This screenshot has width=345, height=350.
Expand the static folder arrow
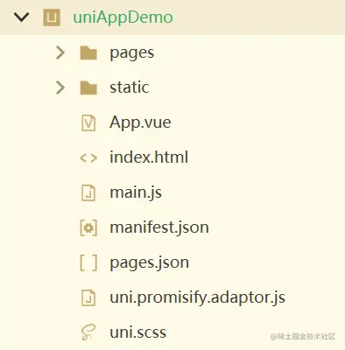pos(60,87)
